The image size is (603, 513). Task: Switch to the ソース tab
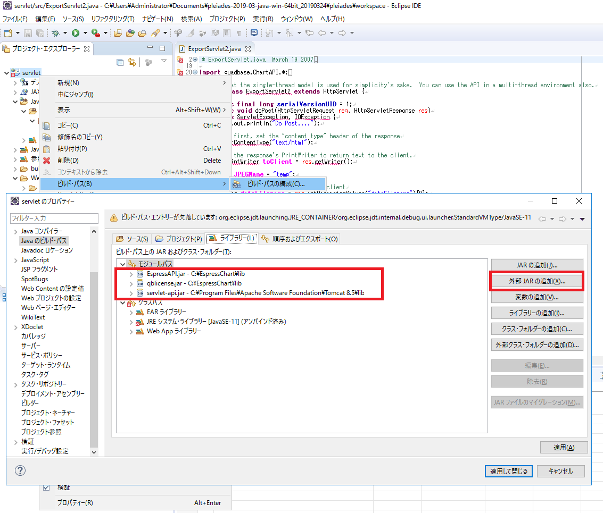(132, 239)
